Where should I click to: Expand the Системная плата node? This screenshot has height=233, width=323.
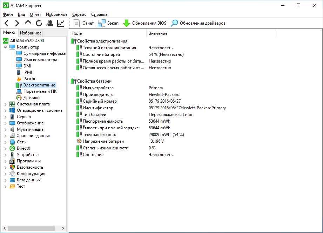[x=6, y=104]
